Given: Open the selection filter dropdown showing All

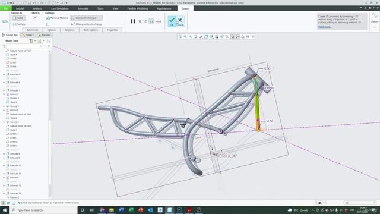Looking at the screenshot, I should (x=360, y=203).
